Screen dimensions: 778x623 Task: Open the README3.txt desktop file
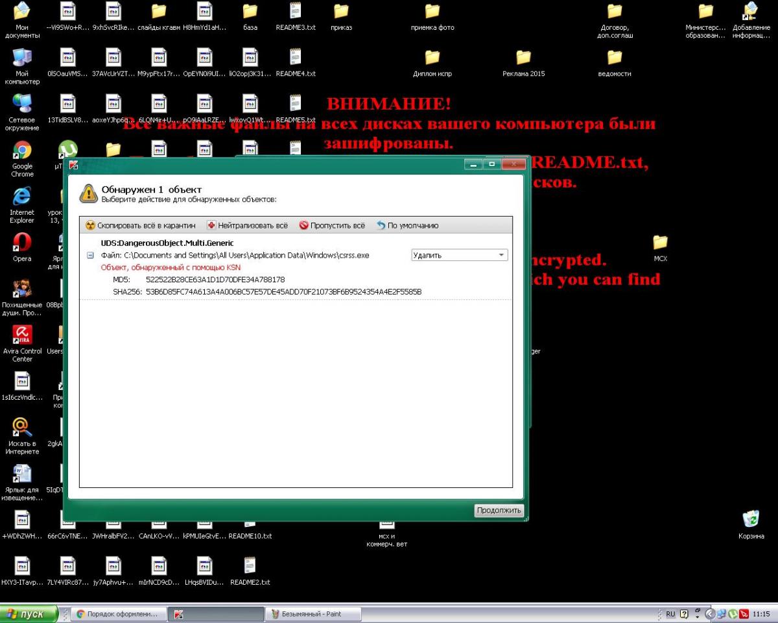click(296, 16)
